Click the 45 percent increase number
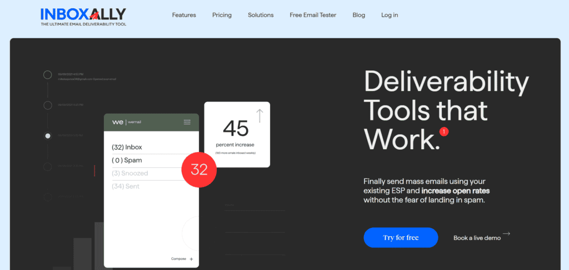569x270 pixels. (236, 128)
